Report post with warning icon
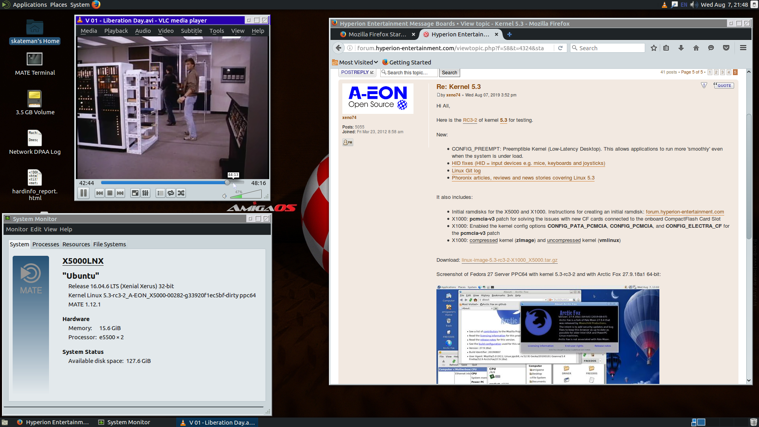 (x=704, y=85)
